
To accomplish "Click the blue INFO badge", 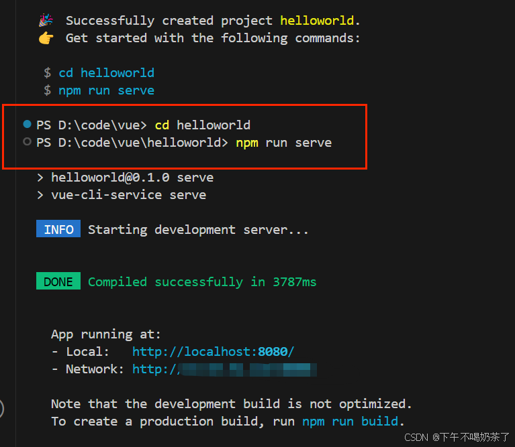I will 58,229.
